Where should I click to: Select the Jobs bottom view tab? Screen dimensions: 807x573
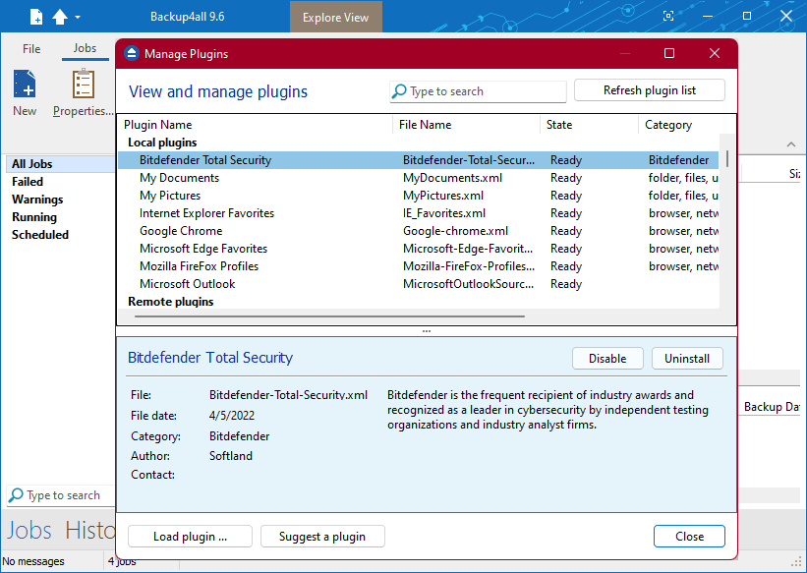[x=29, y=530]
